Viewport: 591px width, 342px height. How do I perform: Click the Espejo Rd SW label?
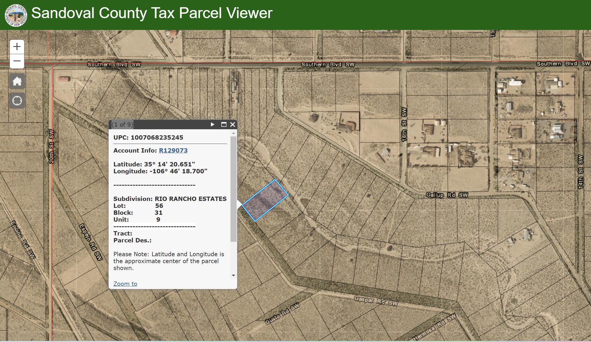pos(91,242)
